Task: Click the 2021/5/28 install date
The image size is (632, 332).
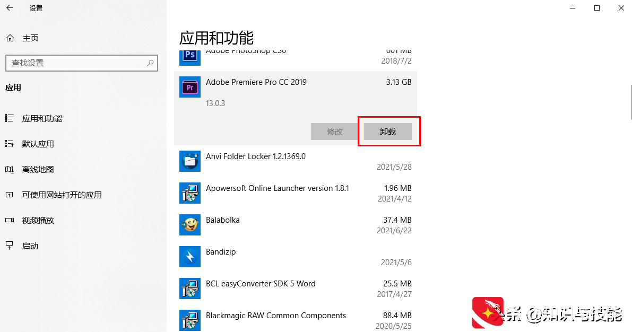Action: click(394, 167)
